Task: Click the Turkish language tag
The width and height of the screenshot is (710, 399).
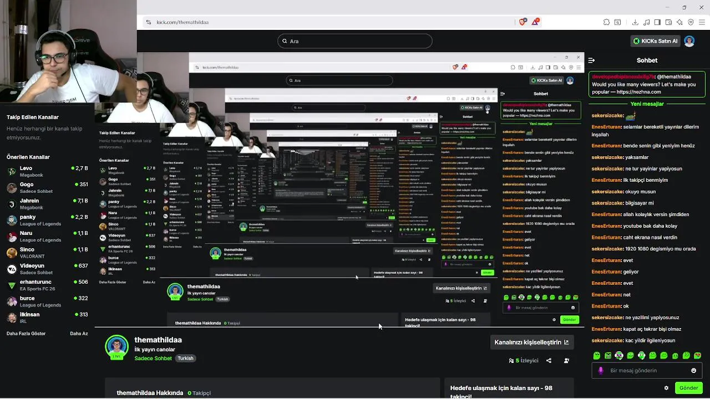Action: point(185,359)
